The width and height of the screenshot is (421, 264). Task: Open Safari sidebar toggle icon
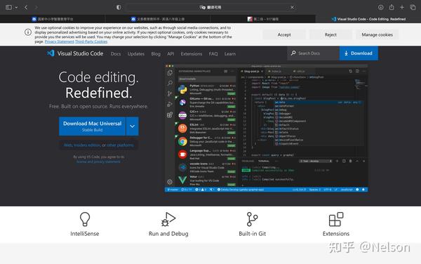coord(8,7)
